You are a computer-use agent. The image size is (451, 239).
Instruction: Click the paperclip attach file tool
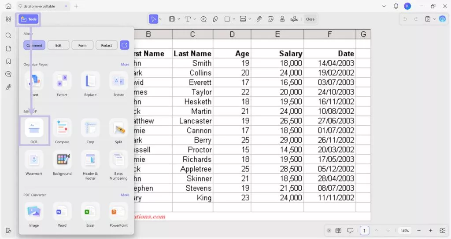[x=259, y=19]
